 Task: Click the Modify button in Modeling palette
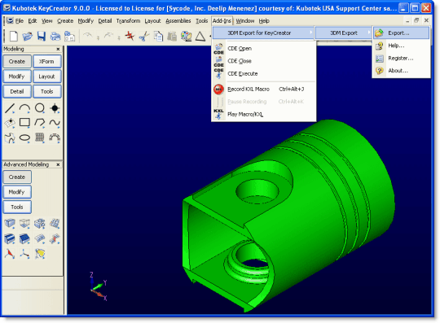tap(17, 76)
